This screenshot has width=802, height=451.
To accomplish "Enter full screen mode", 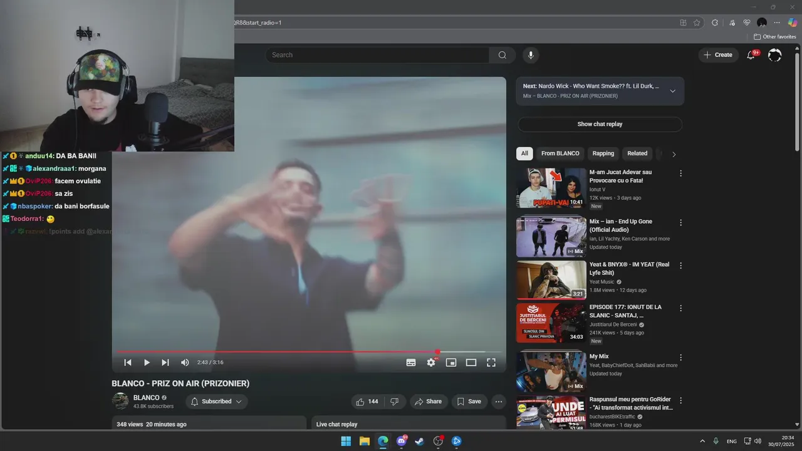I will pyautogui.click(x=491, y=362).
